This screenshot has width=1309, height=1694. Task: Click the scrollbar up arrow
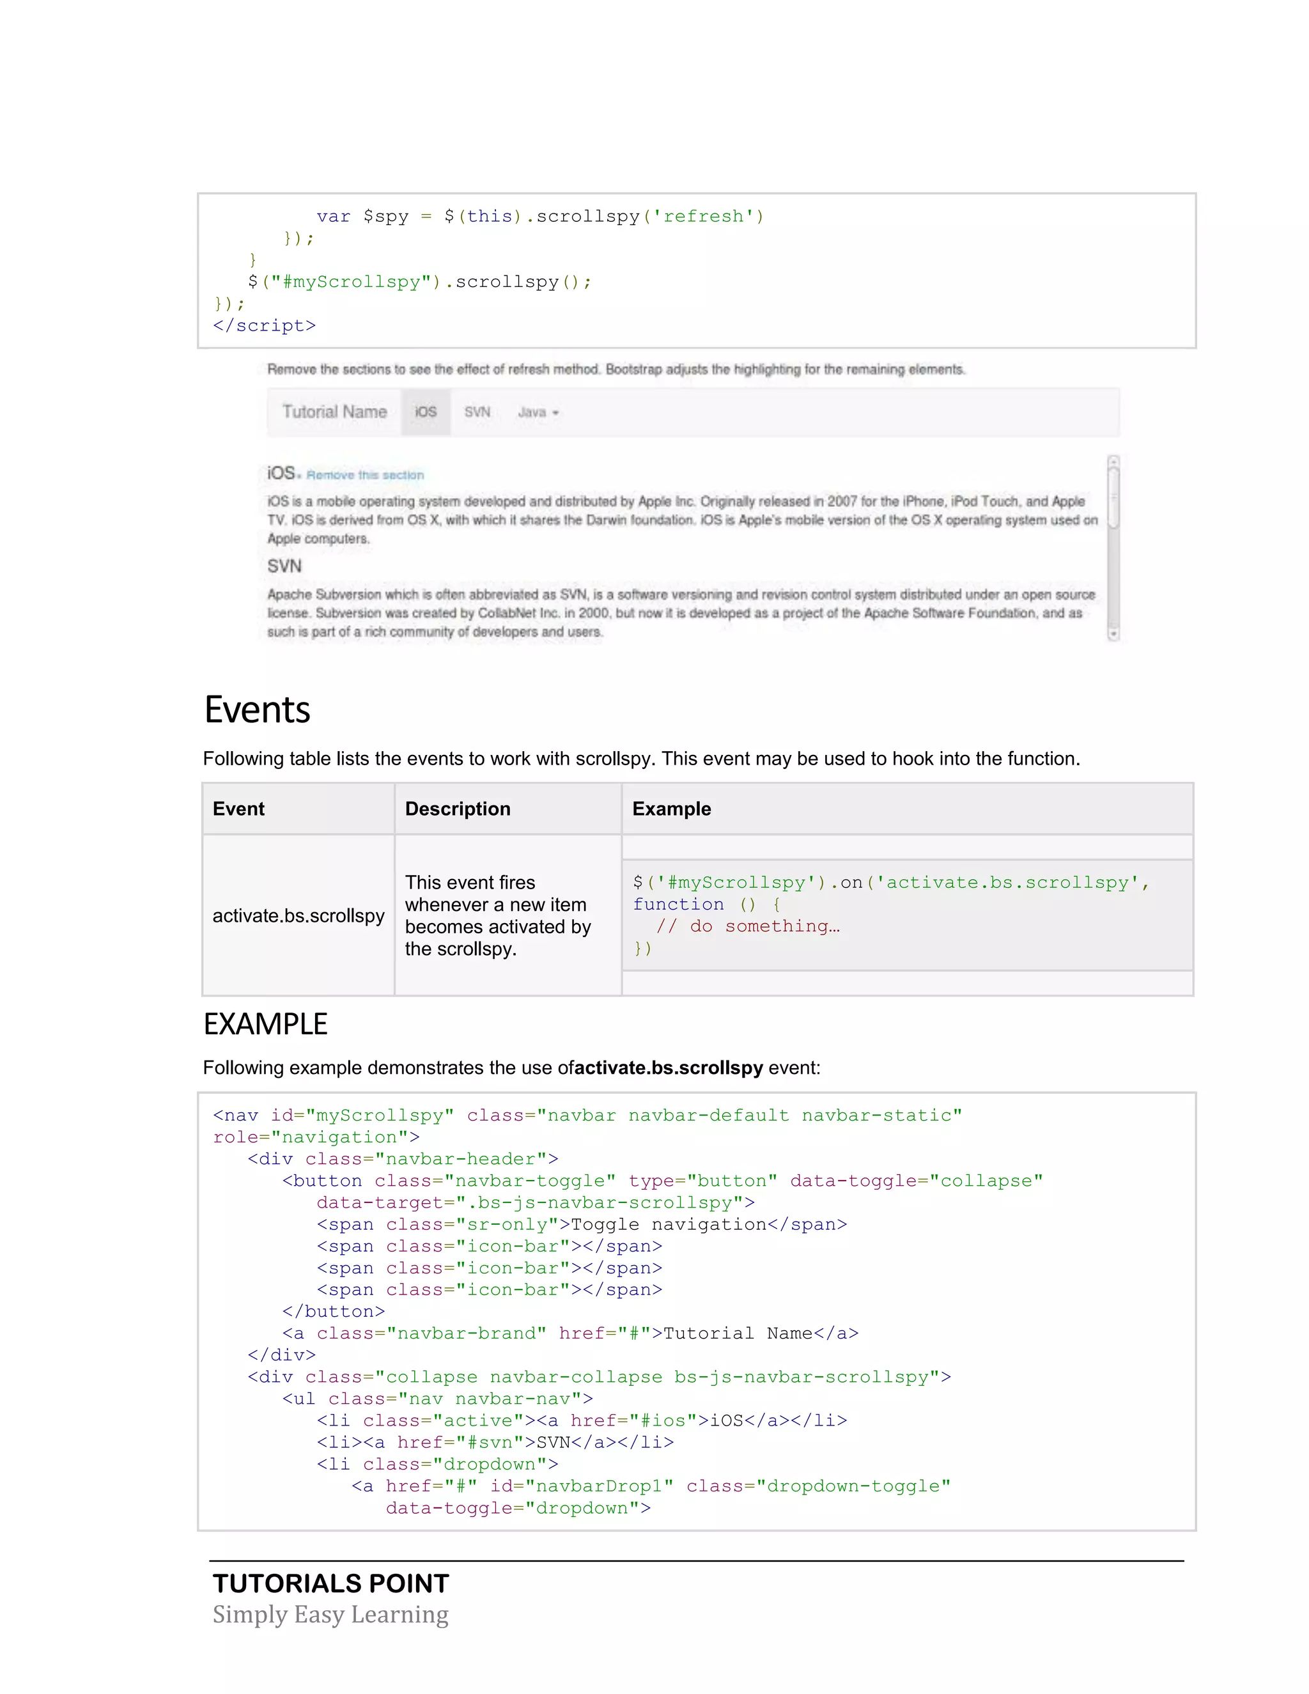pyautogui.click(x=1113, y=462)
